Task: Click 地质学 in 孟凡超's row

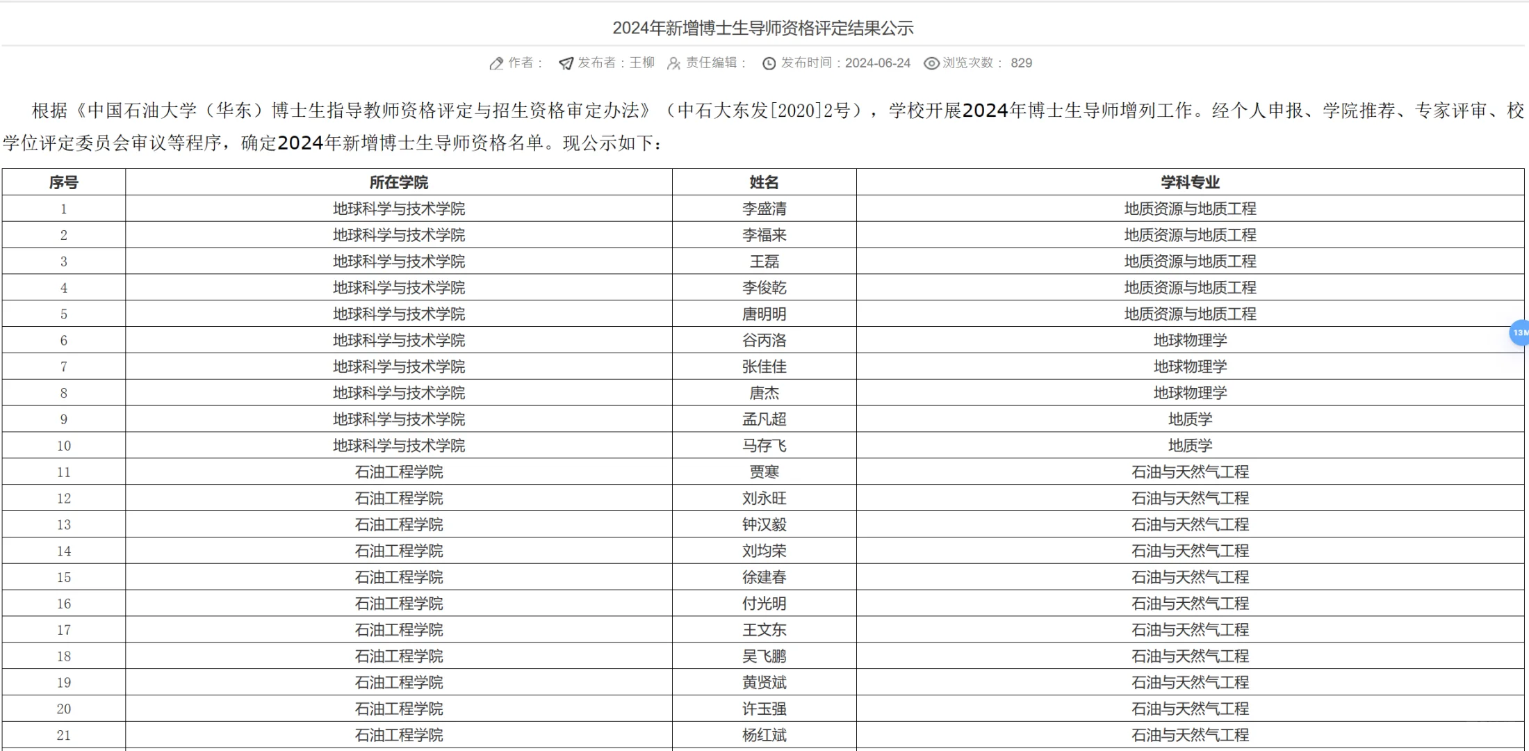Action: [x=1191, y=419]
